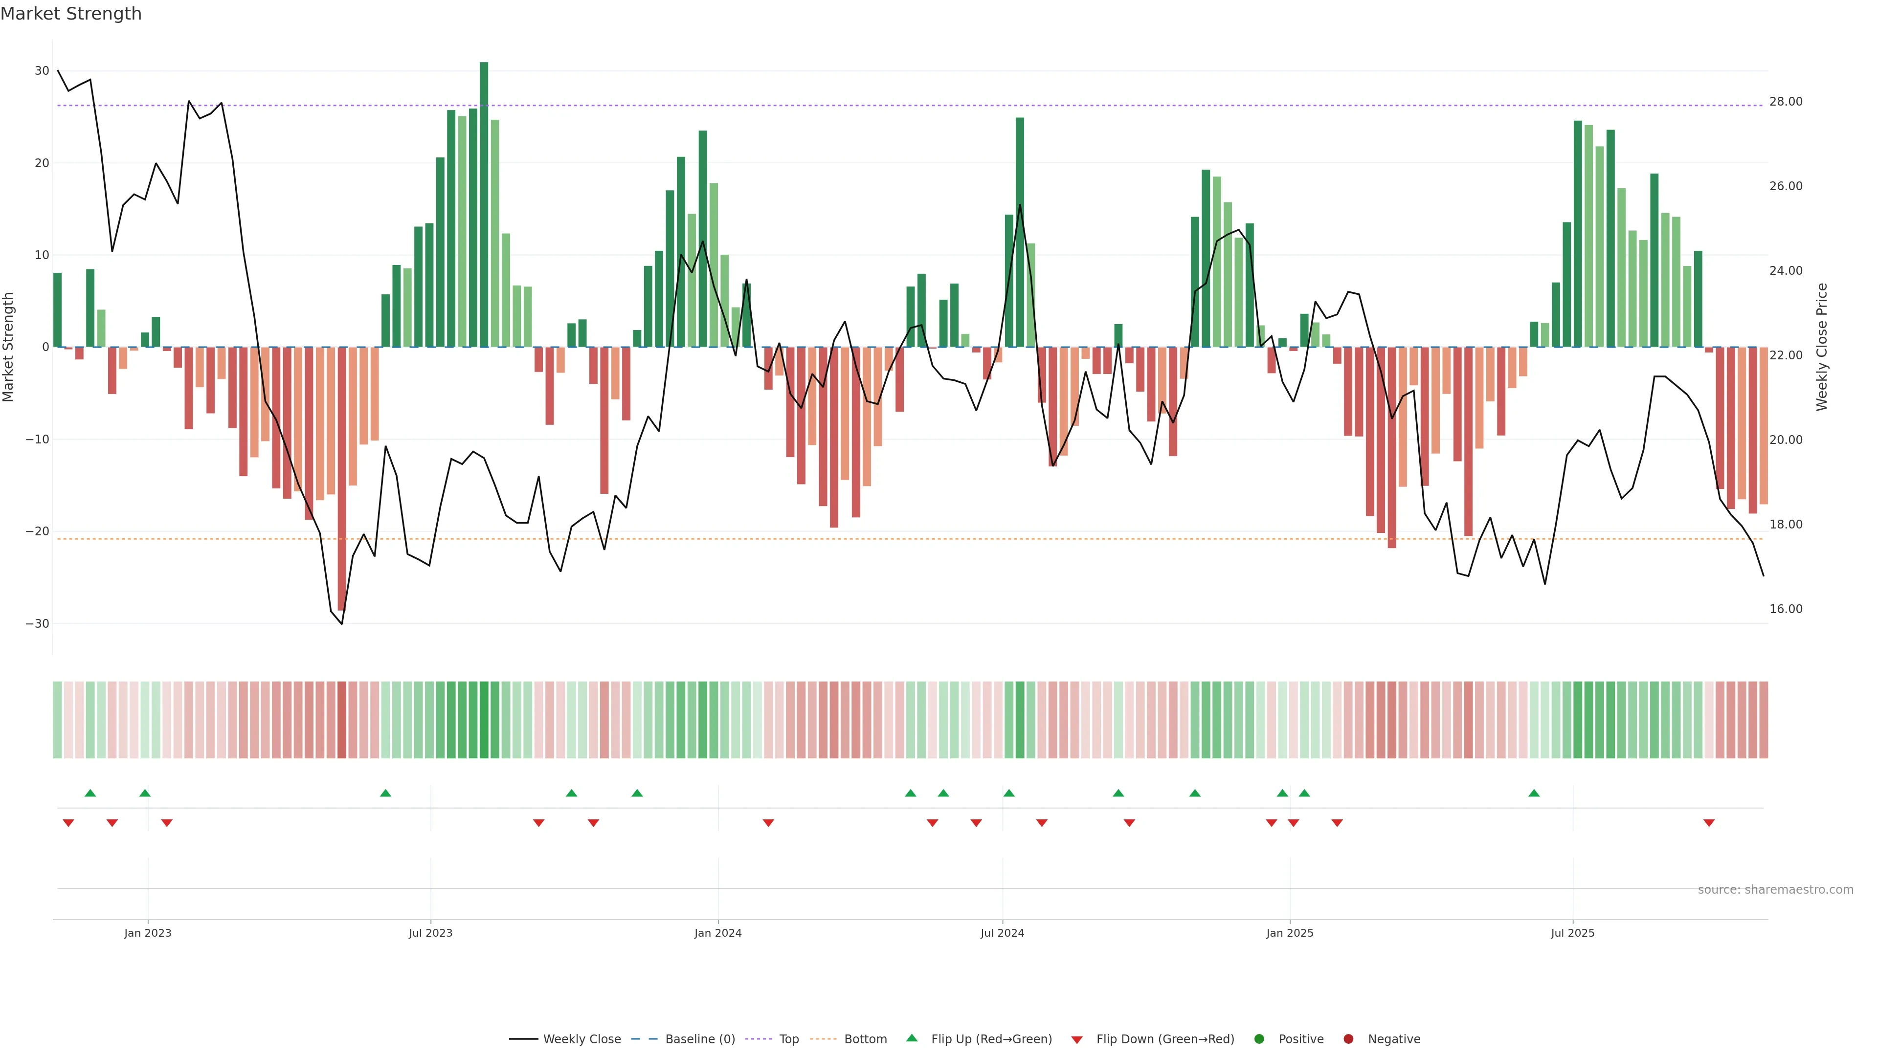The image size is (1878, 1056).
Task: Click the first green flip-up triangle marker
Action: (90, 793)
